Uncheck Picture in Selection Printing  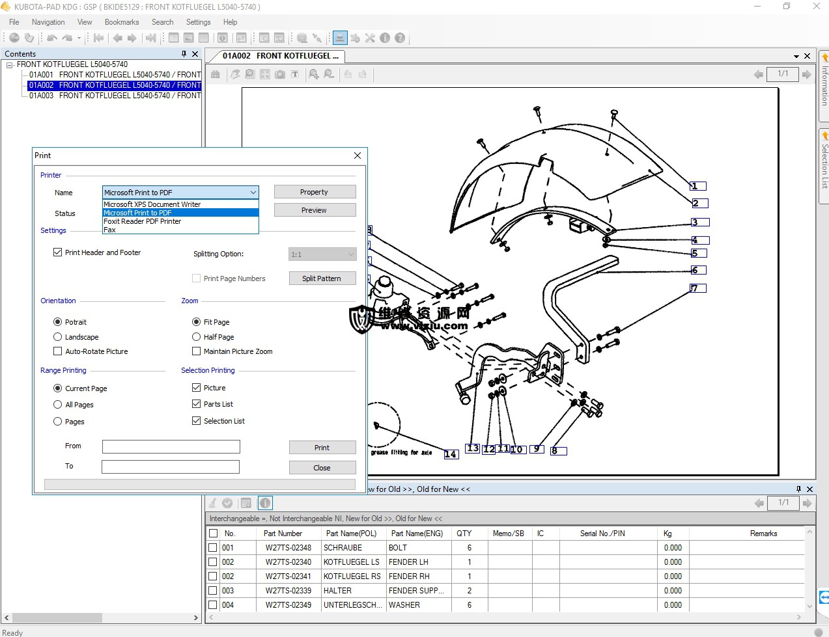(x=196, y=388)
